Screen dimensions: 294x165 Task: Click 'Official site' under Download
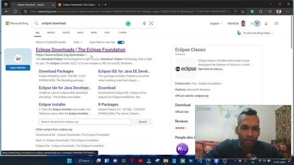[182, 112]
